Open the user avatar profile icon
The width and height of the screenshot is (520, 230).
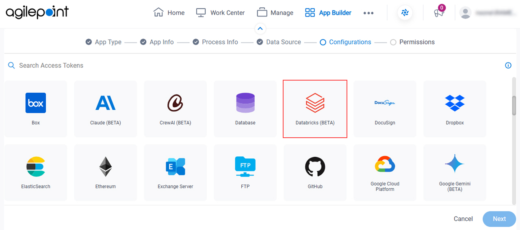pyautogui.click(x=466, y=13)
